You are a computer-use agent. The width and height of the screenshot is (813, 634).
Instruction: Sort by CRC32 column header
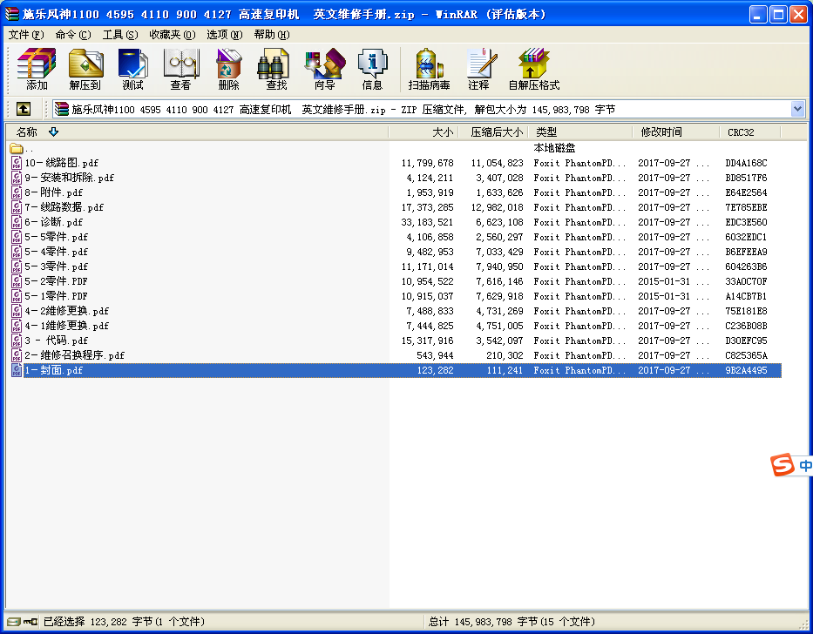click(x=749, y=132)
